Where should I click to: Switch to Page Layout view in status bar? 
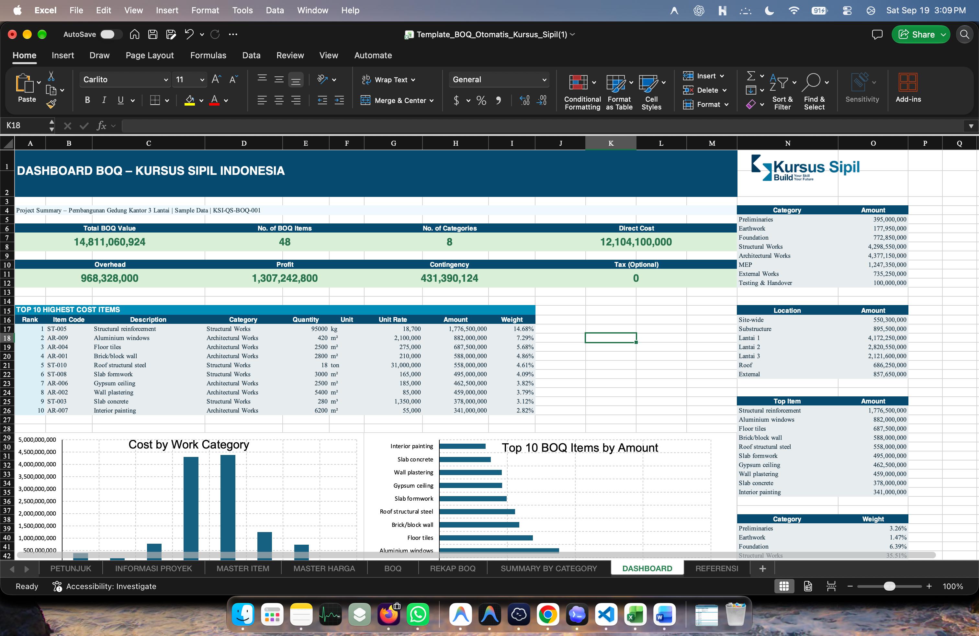pos(808,586)
